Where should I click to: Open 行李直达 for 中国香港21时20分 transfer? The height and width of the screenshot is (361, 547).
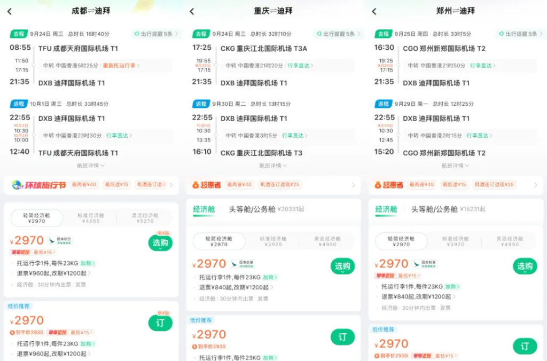point(300,66)
